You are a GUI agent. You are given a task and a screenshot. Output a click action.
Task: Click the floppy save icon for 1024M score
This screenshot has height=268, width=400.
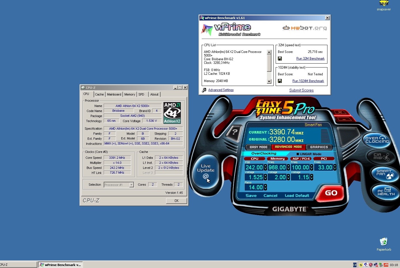click(x=280, y=81)
